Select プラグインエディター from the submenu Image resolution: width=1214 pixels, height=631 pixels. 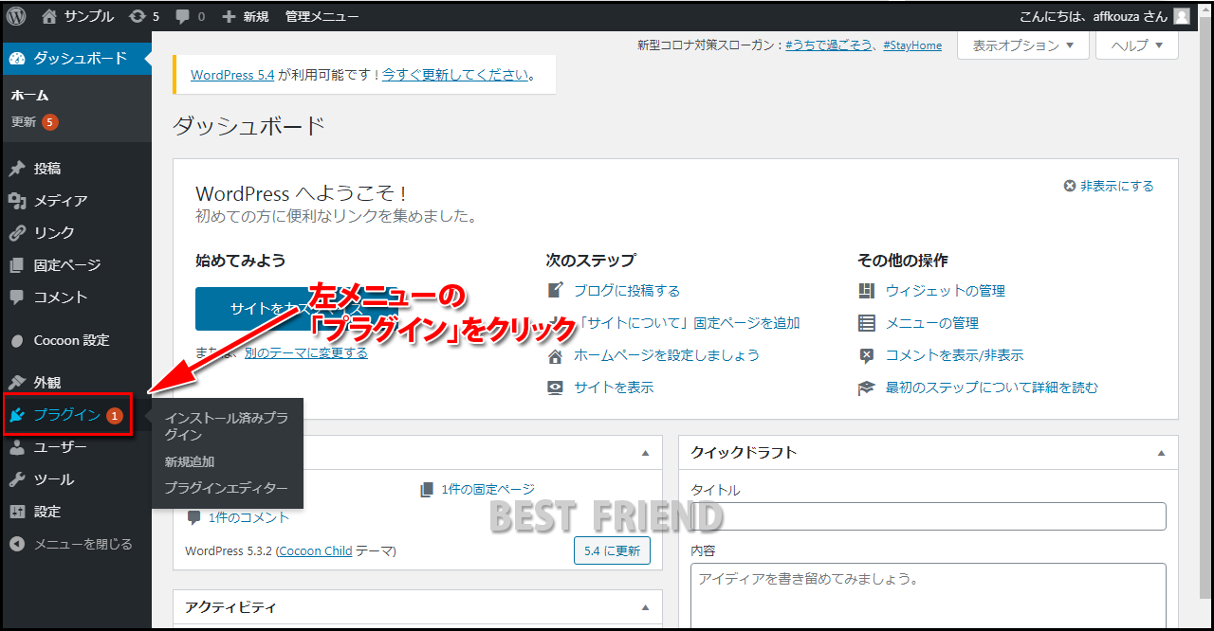click(x=226, y=488)
